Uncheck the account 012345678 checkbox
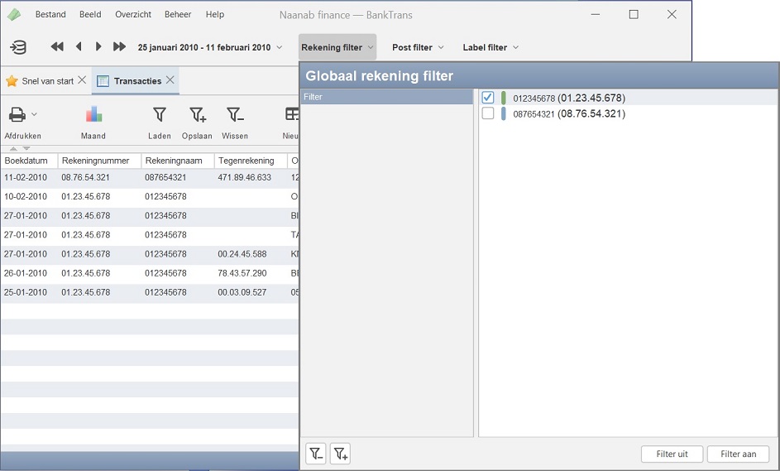780x471 pixels. tap(488, 98)
